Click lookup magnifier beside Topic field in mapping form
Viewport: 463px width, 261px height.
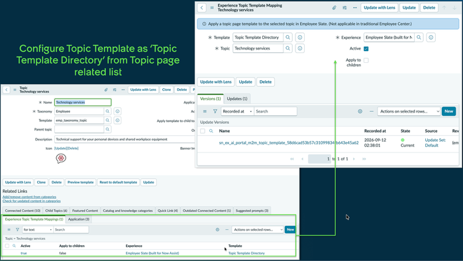[x=288, y=48]
